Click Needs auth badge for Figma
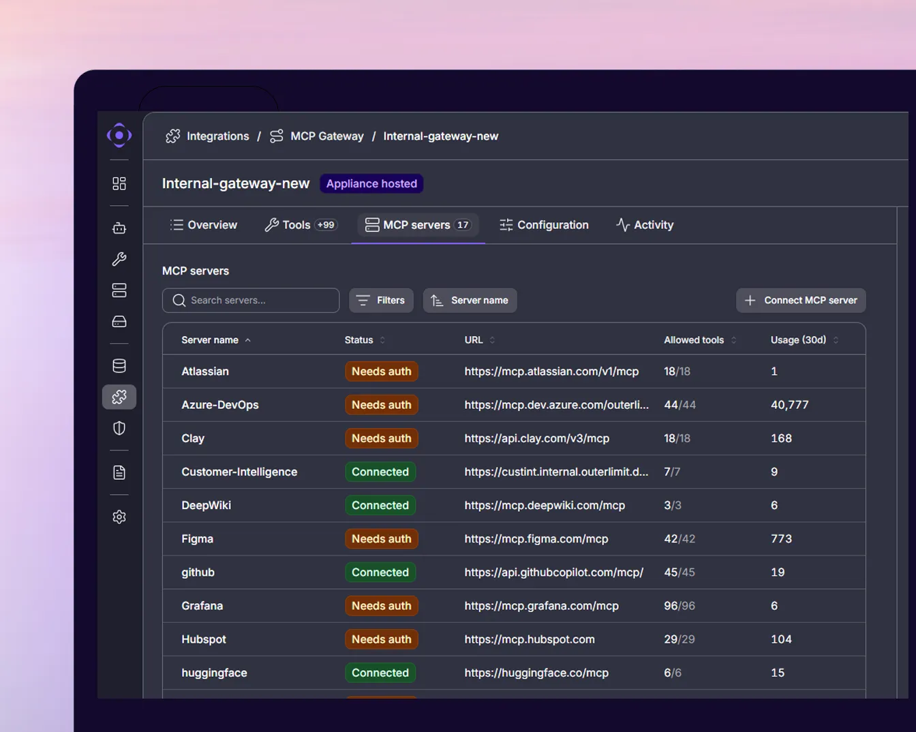Screen dimensions: 916x732 pos(382,538)
